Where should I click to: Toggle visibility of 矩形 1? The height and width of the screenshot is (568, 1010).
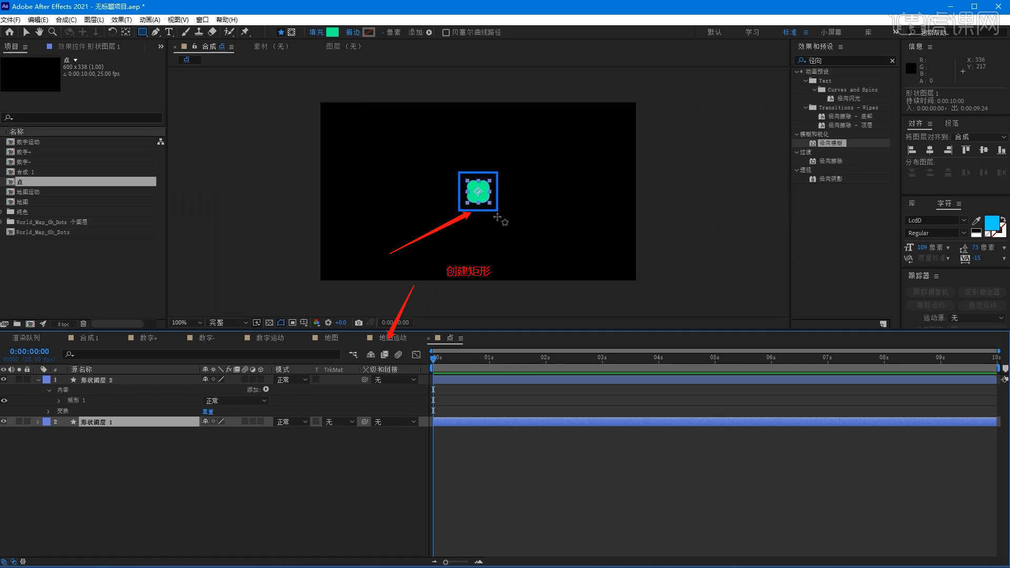pos(4,401)
